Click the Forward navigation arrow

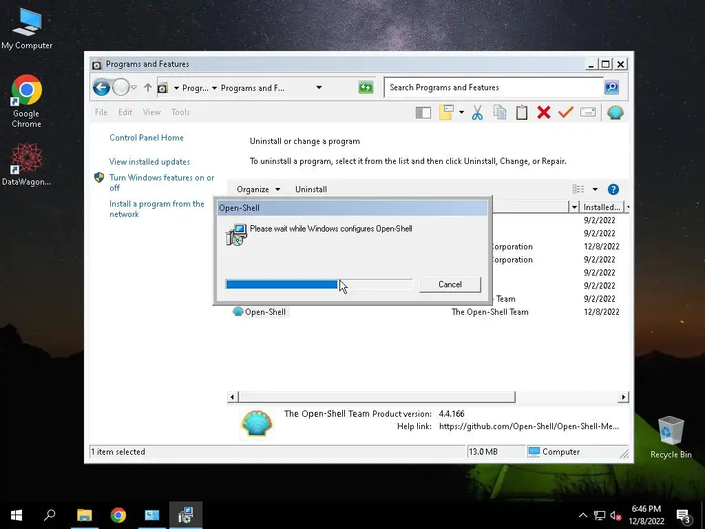coord(120,87)
